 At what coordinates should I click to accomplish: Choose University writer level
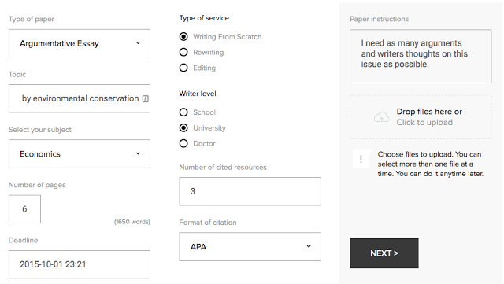point(183,128)
